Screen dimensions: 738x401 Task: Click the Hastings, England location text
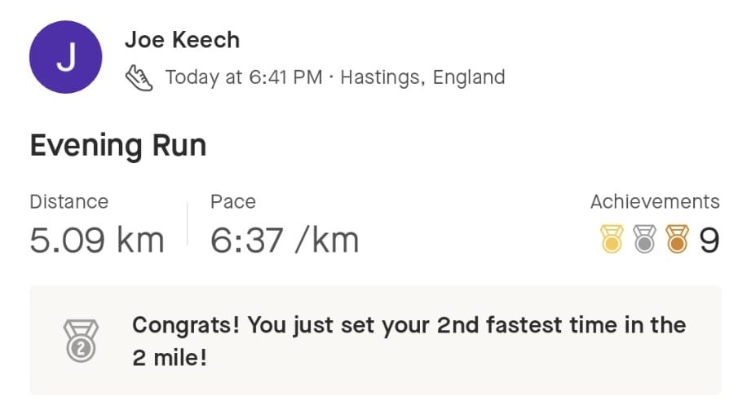pyautogui.click(x=422, y=77)
